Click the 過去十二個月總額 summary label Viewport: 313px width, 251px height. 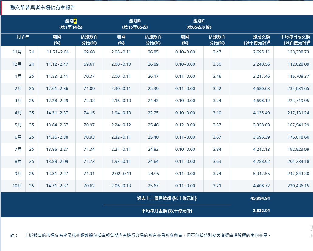[x=167, y=198]
